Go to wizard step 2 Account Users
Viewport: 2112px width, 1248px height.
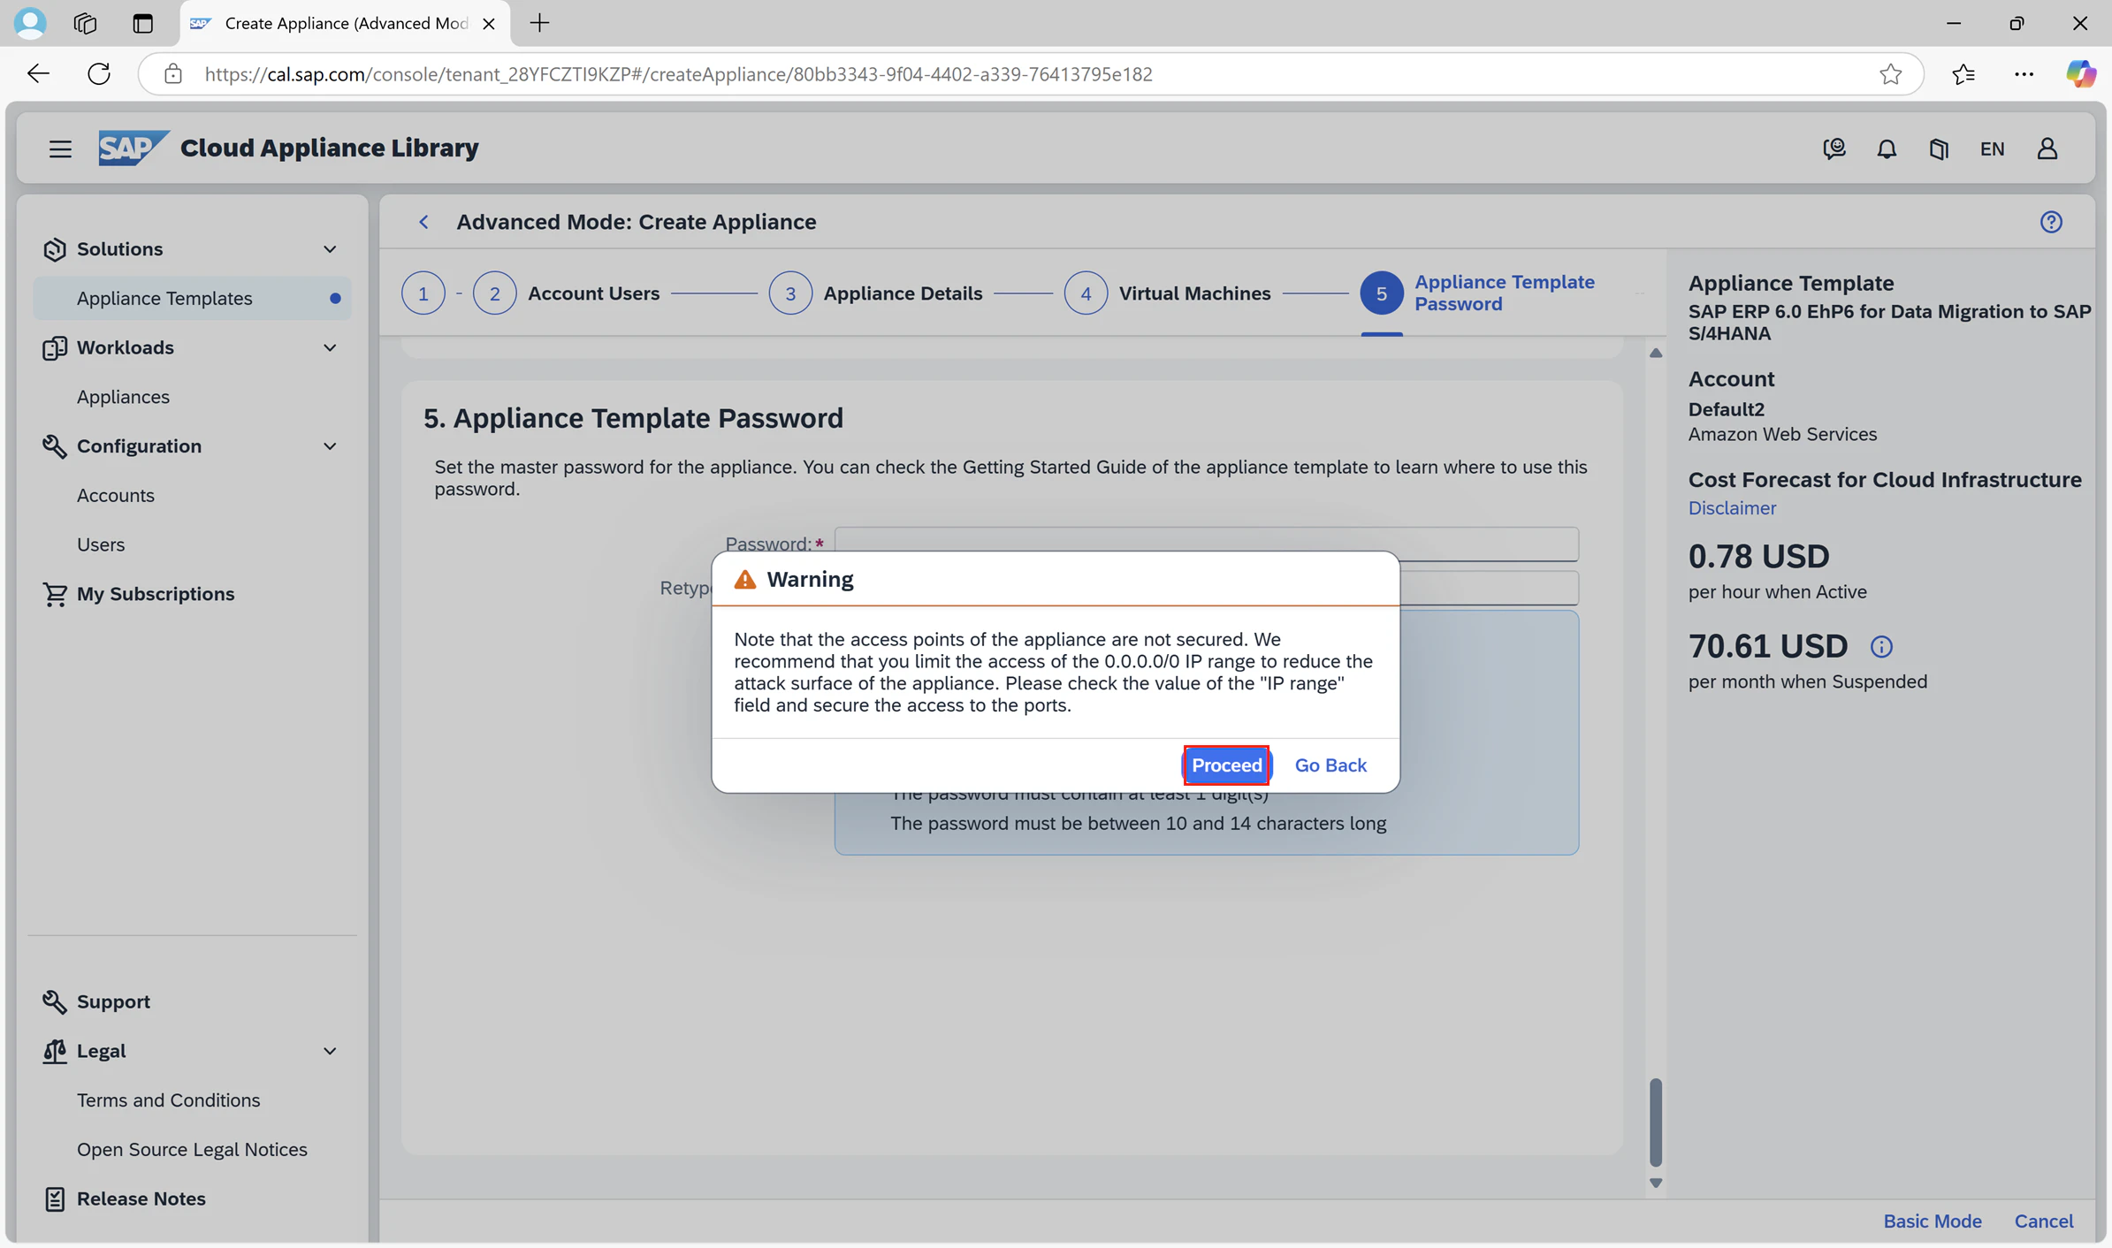point(567,293)
